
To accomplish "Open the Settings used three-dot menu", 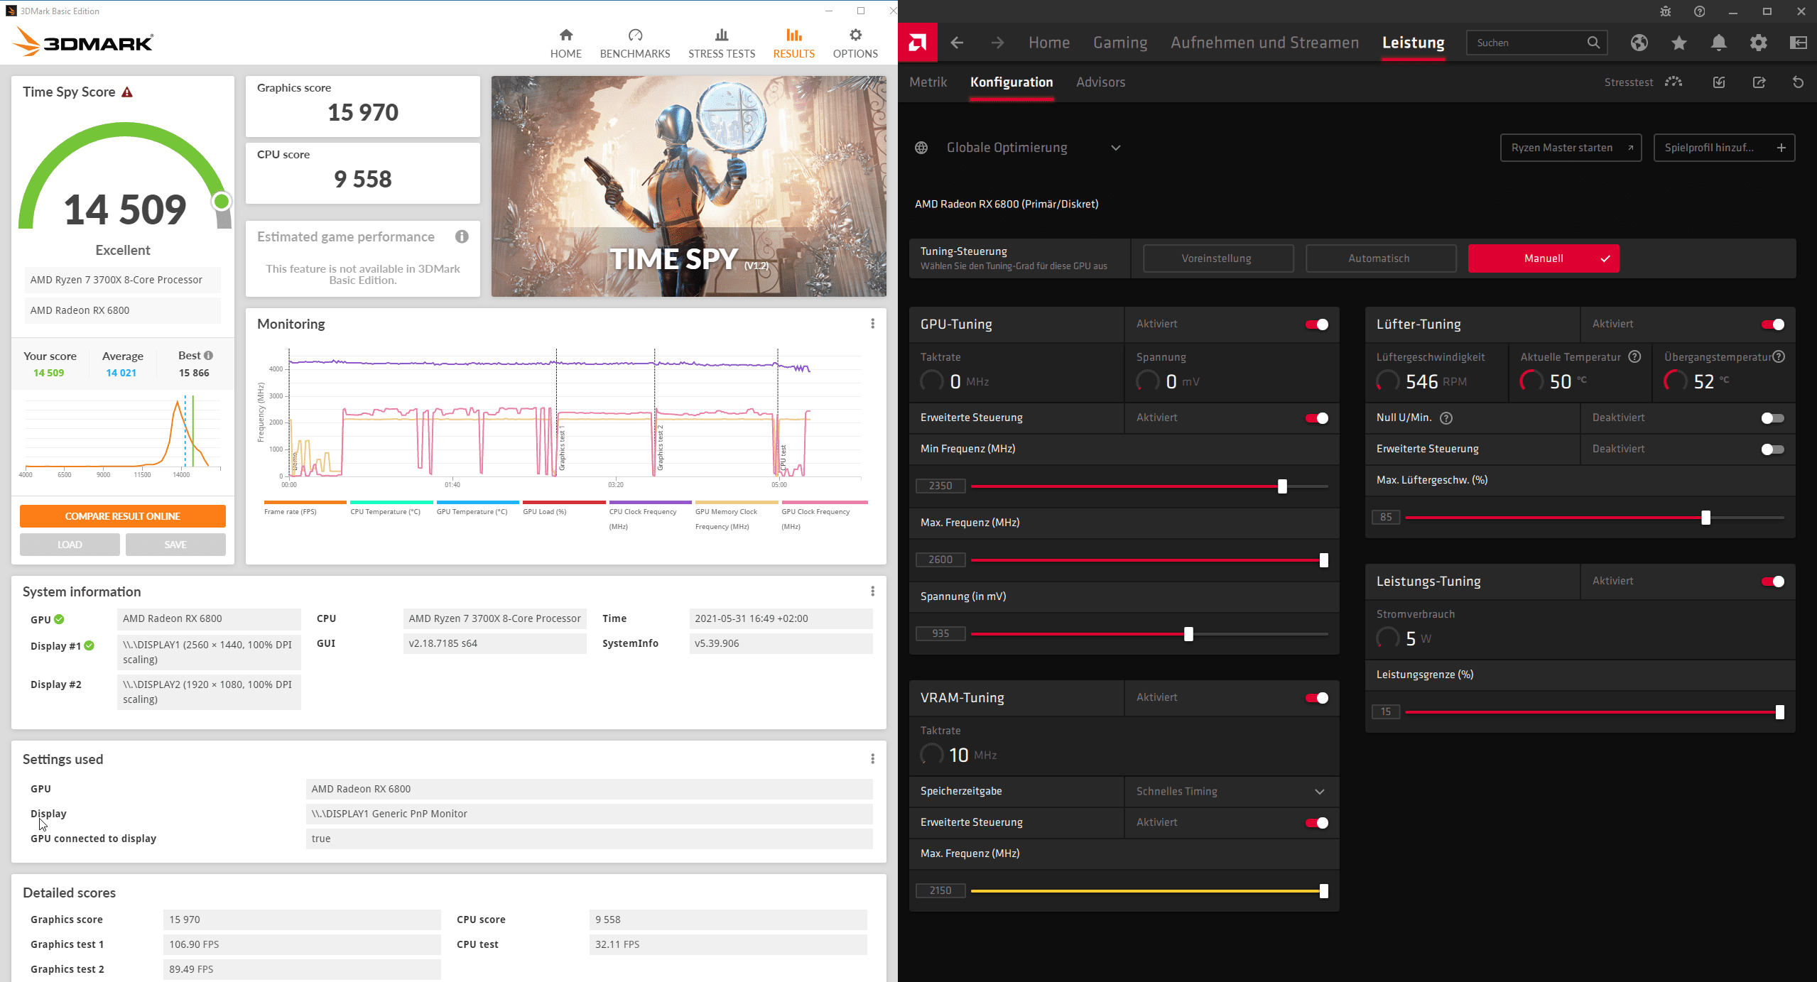I will 872,759.
